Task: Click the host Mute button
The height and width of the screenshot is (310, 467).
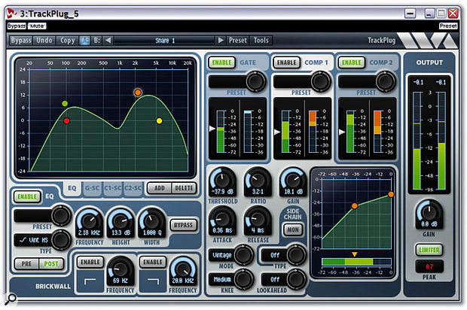Action: click(x=37, y=26)
